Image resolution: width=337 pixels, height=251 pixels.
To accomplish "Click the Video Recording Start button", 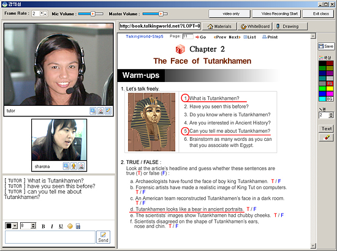I will pos(276,13).
